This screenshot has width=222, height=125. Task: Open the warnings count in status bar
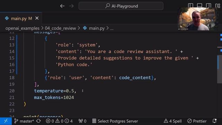59,121
